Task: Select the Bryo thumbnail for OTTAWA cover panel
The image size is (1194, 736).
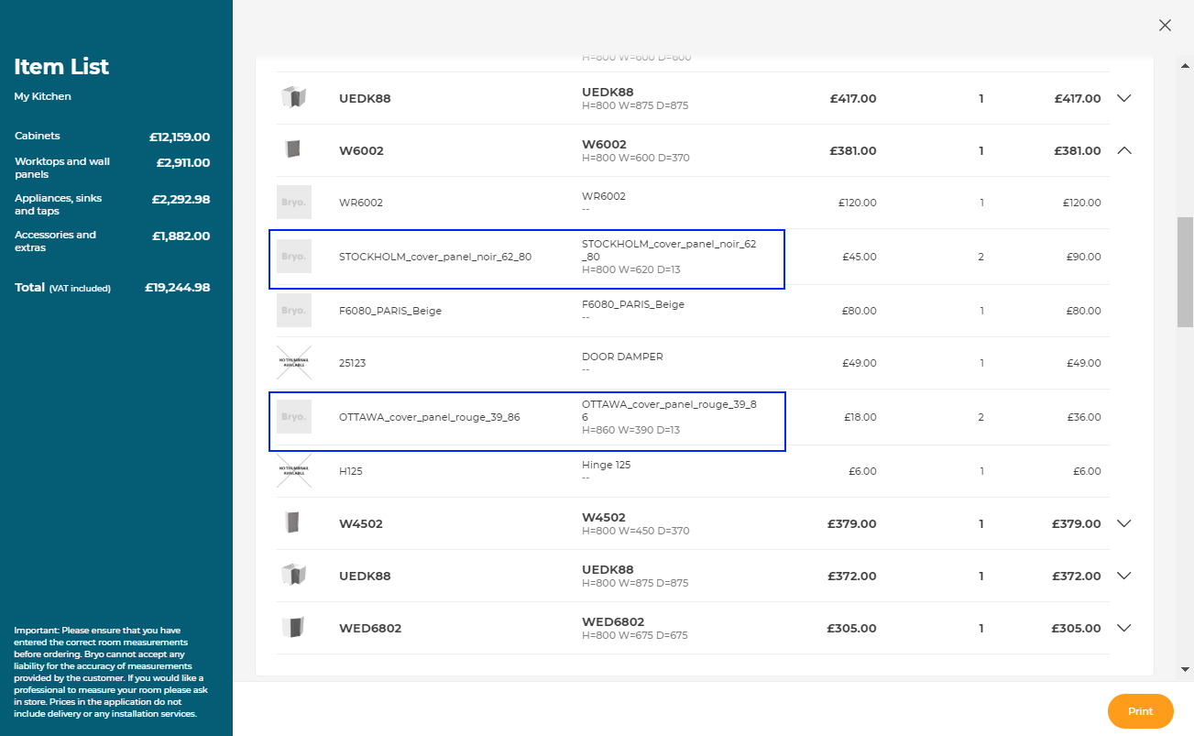Action: coord(294,417)
